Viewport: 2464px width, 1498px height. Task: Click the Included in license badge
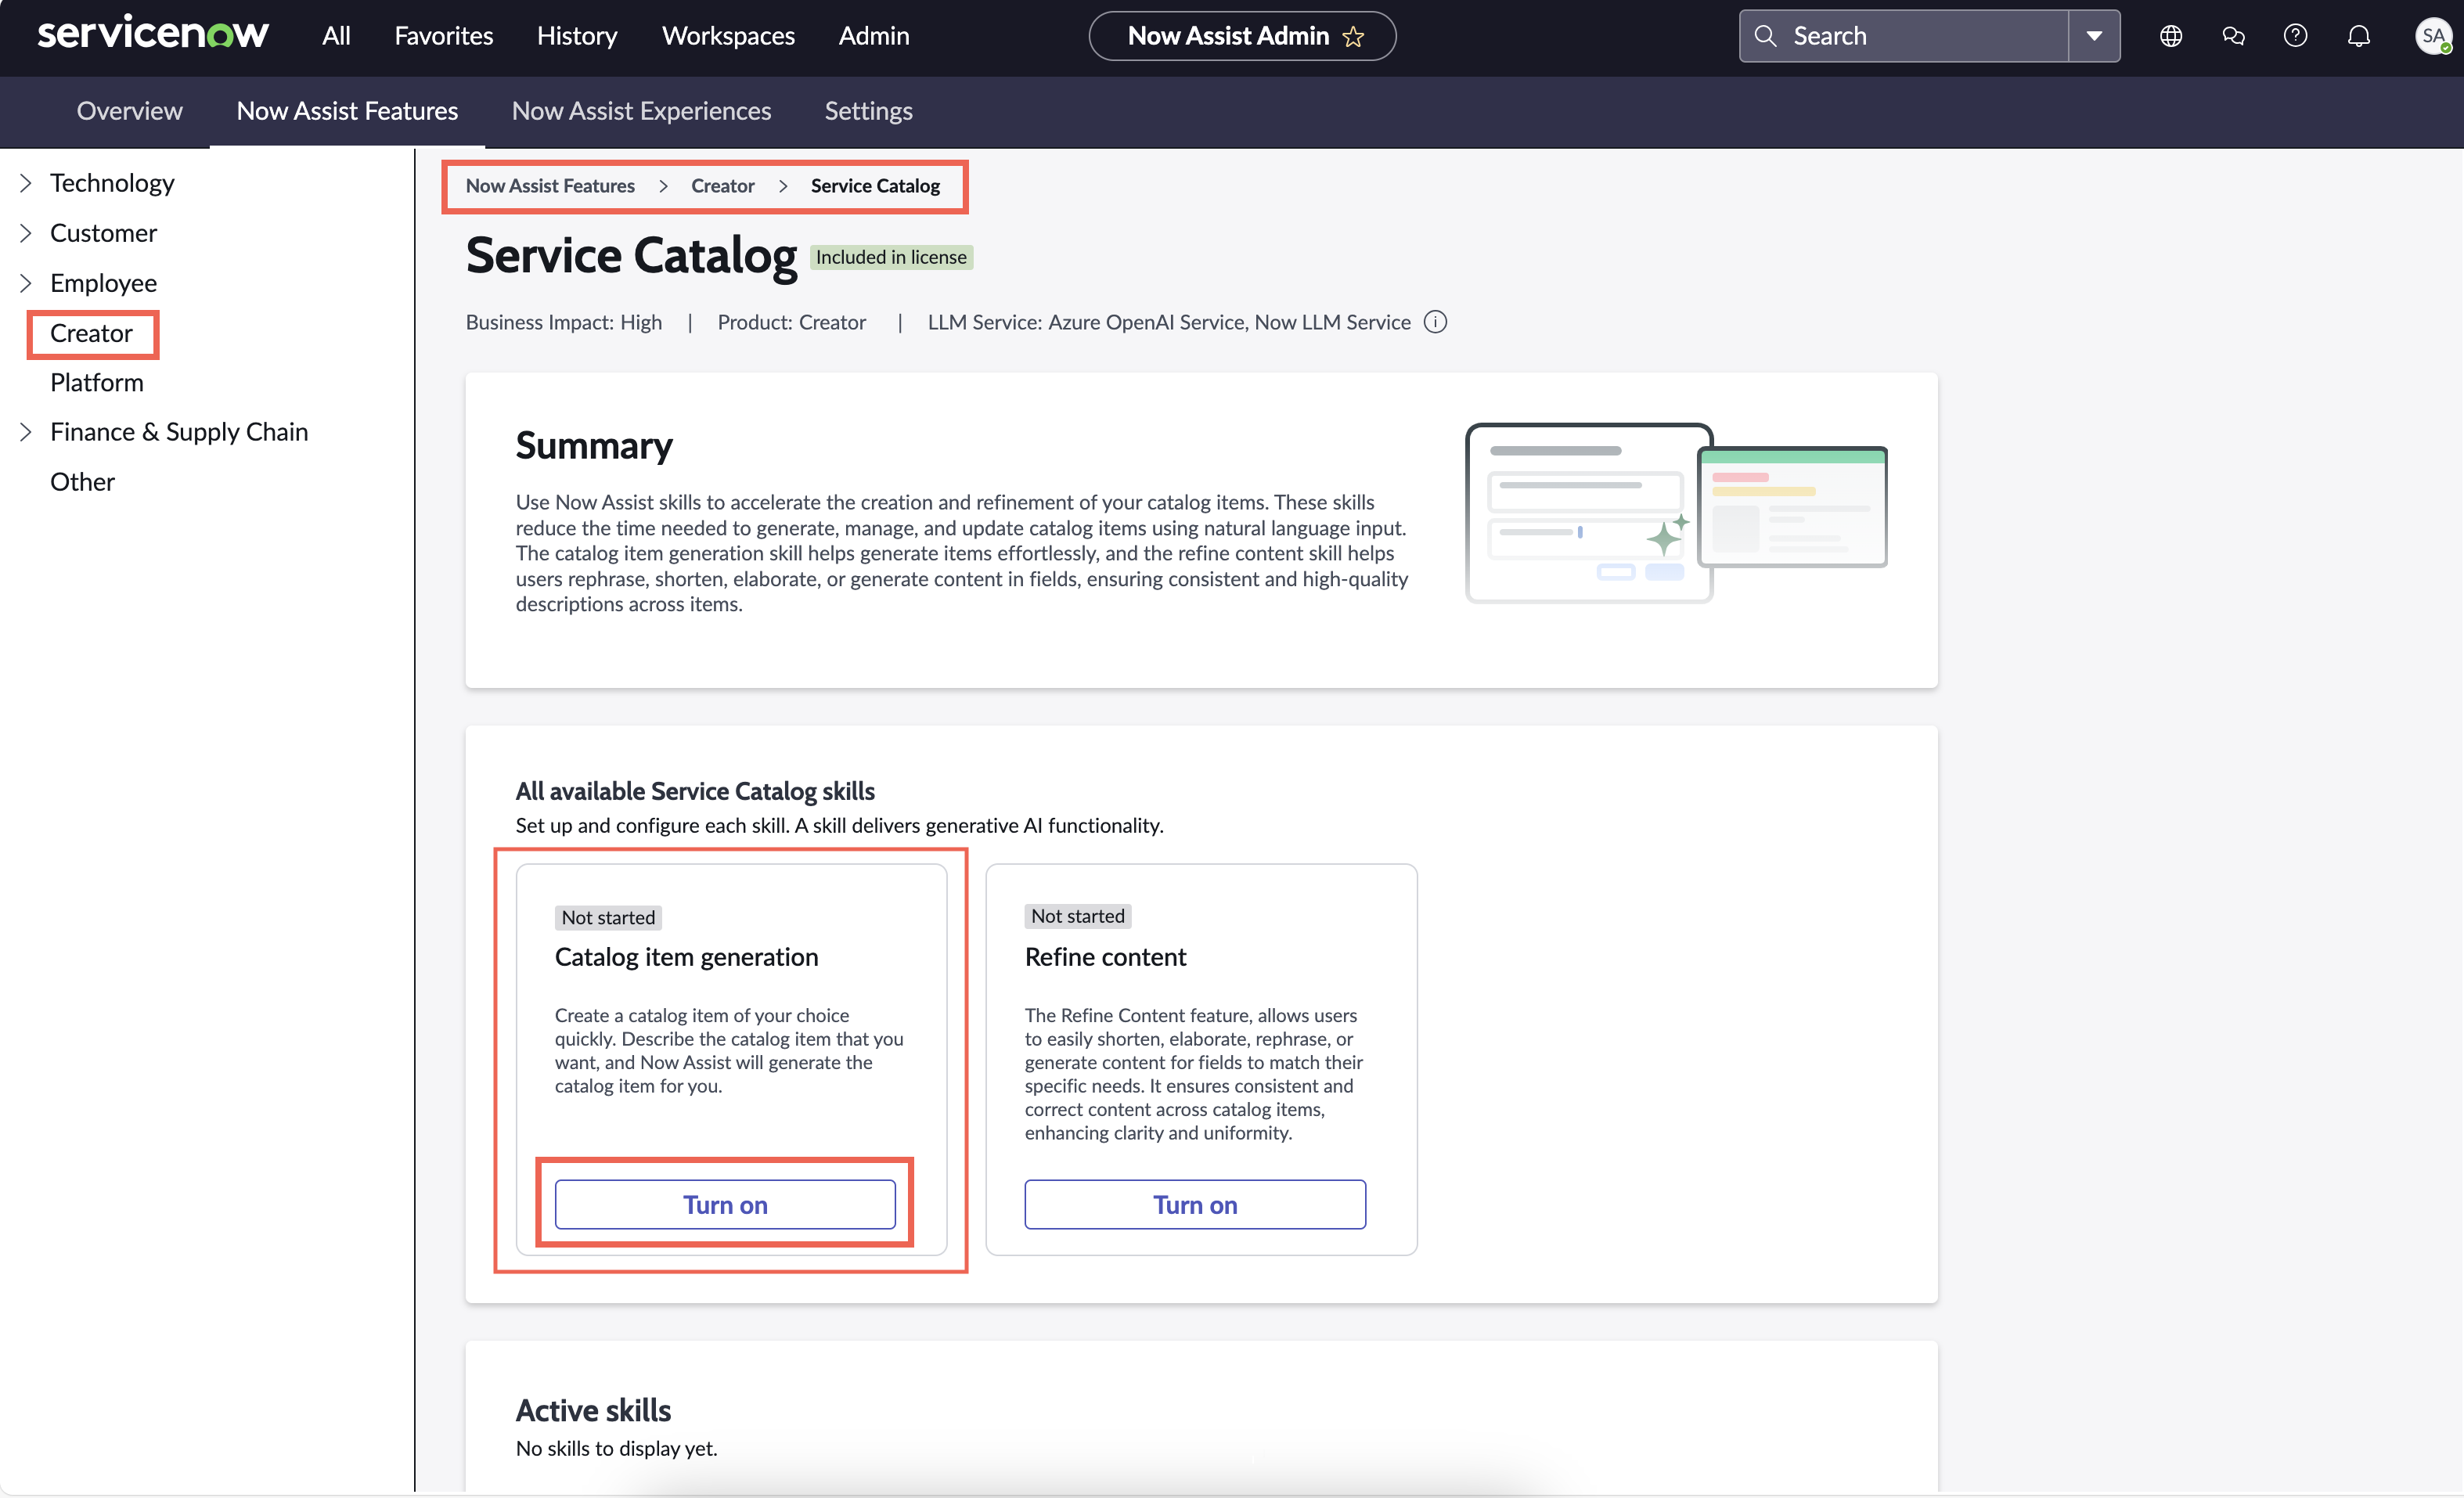point(891,257)
